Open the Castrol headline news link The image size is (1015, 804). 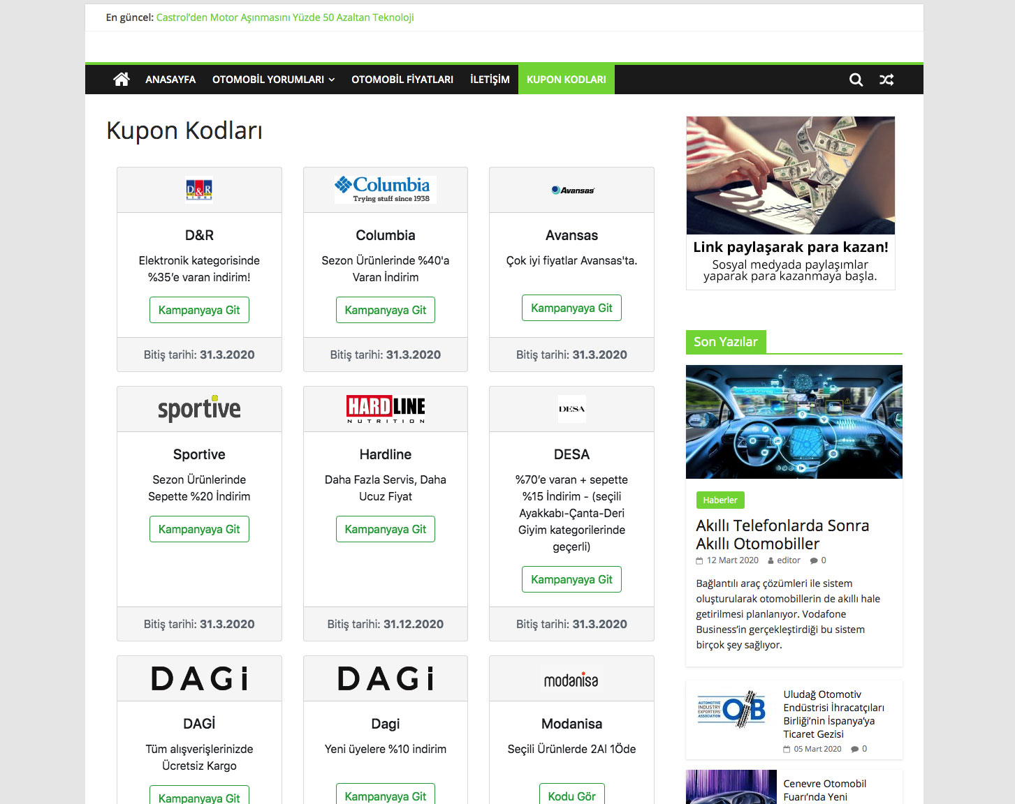(285, 17)
